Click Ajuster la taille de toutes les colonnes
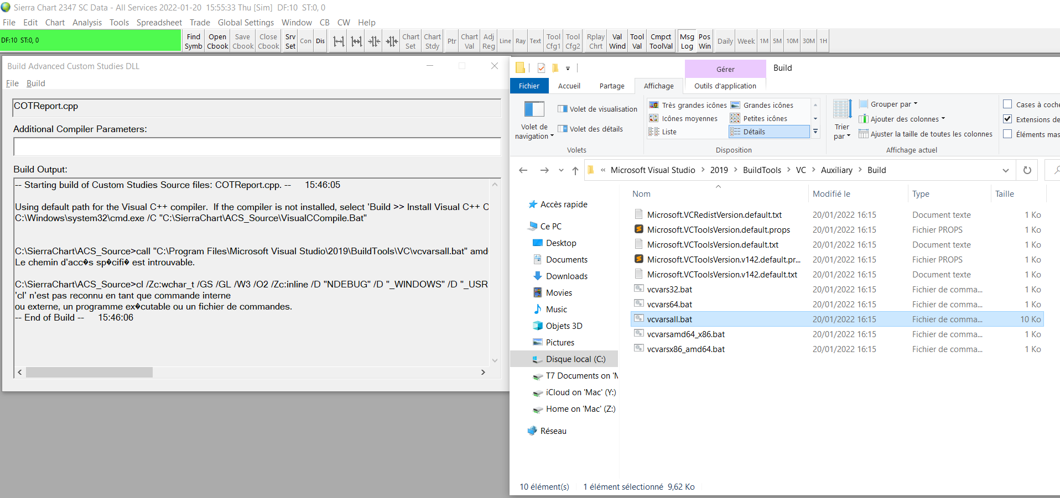The height and width of the screenshot is (498, 1060). [926, 134]
